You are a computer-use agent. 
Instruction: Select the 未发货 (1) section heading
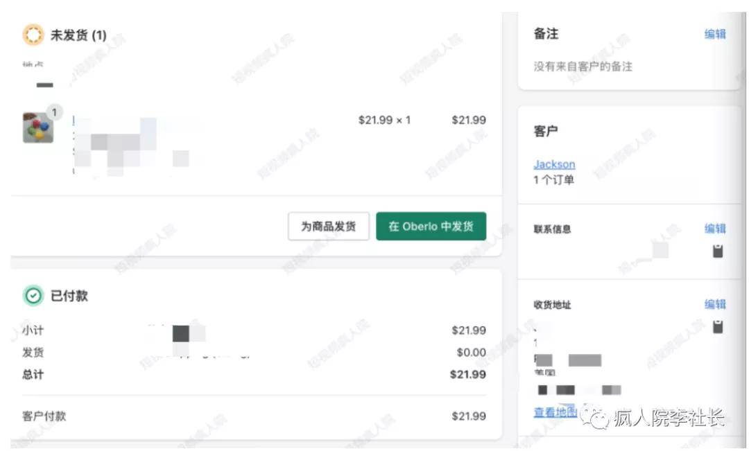tap(78, 35)
